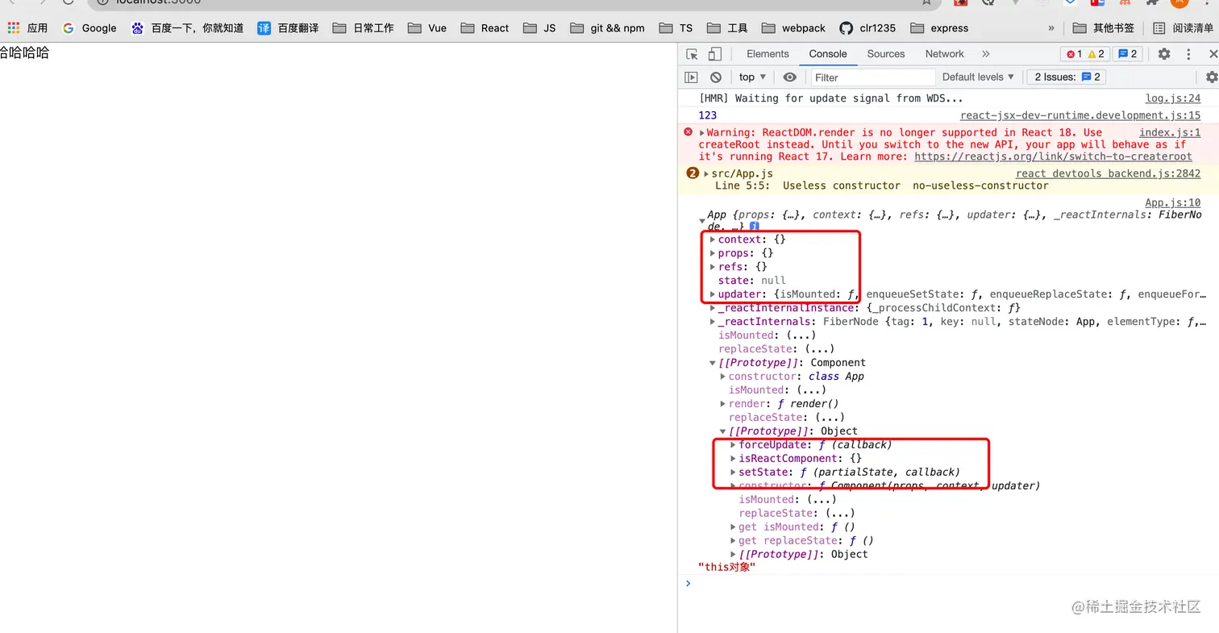Viewport: 1219px width, 633px height.
Task: Expand the forceUpdate function entry
Action: (x=734, y=445)
